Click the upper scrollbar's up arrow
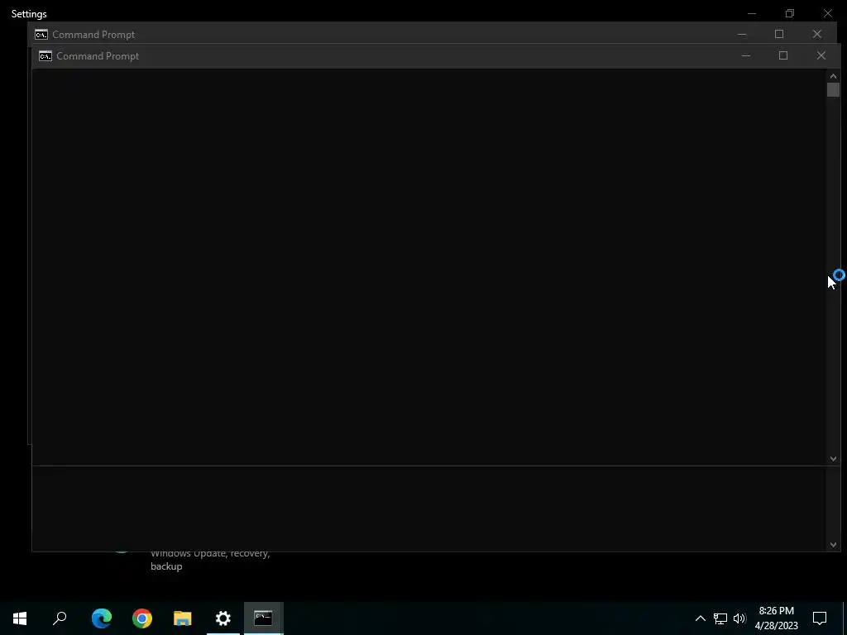This screenshot has height=635, width=847. click(833, 76)
